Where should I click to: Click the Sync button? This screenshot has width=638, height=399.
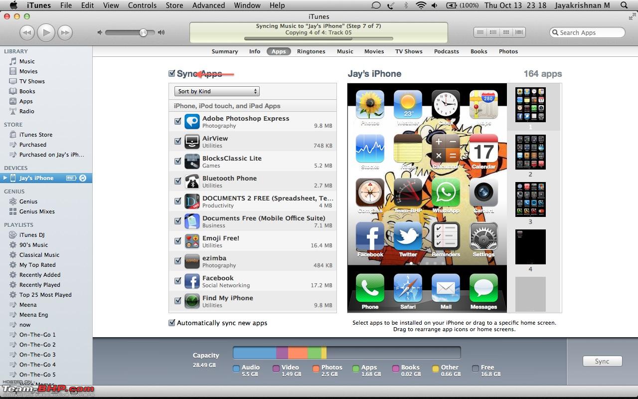[x=602, y=361]
